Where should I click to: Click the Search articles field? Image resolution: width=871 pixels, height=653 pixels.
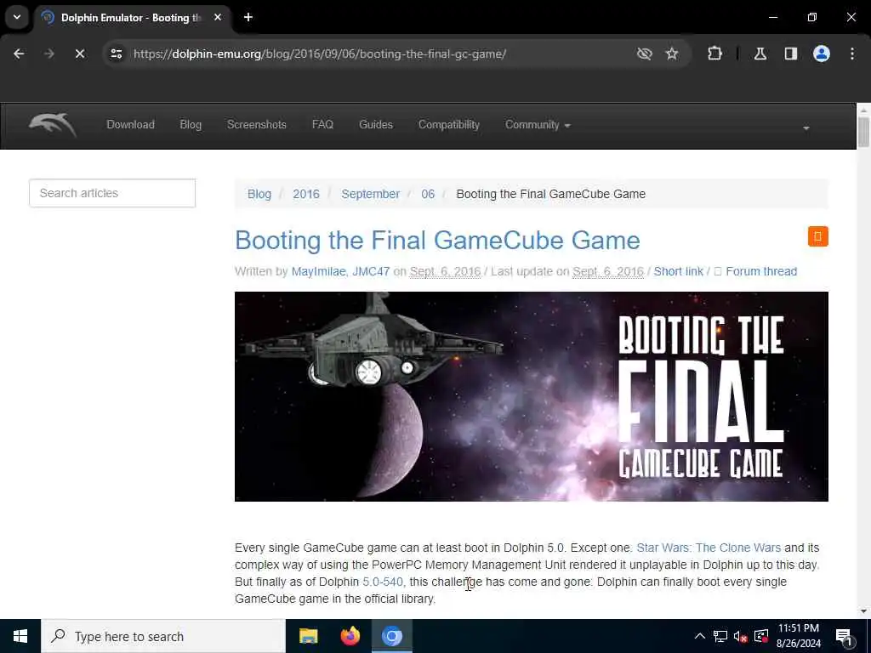112,193
